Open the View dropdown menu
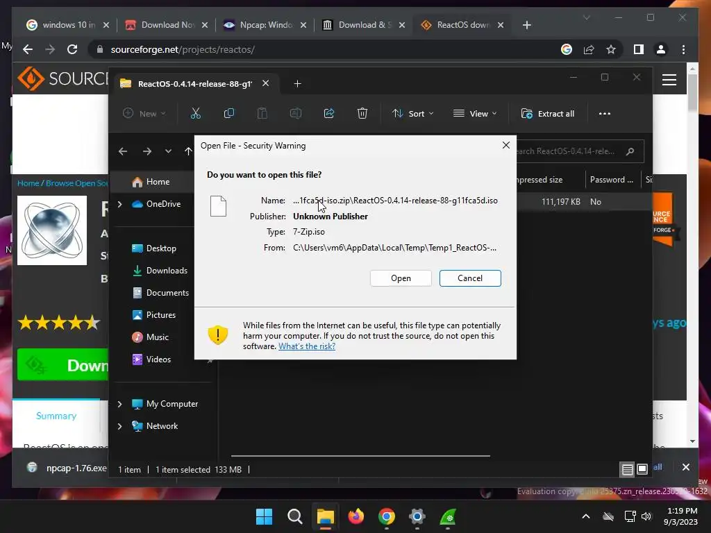This screenshot has height=533, width=711. click(x=475, y=113)
